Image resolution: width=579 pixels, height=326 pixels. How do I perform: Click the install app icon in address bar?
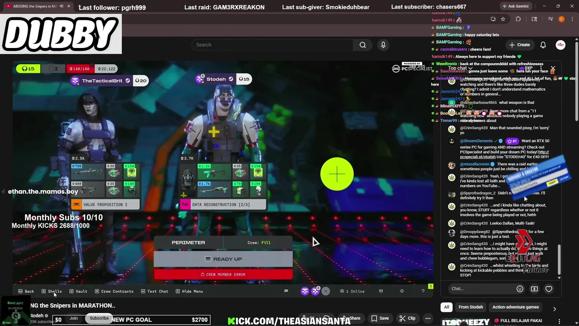coord(493,19)
